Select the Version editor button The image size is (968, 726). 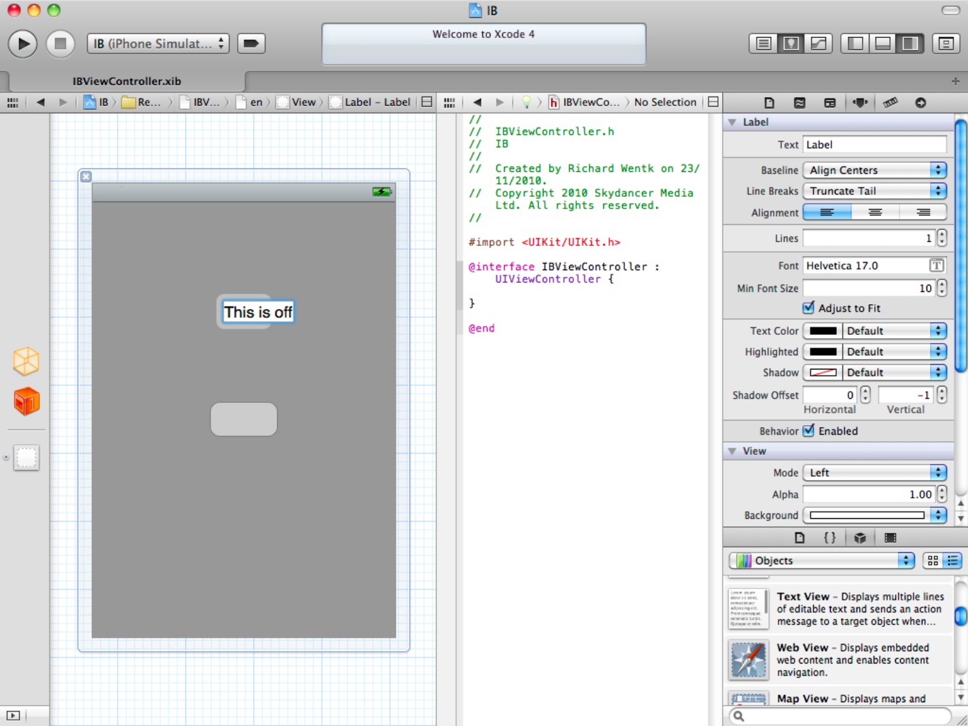tap(819, 43)
